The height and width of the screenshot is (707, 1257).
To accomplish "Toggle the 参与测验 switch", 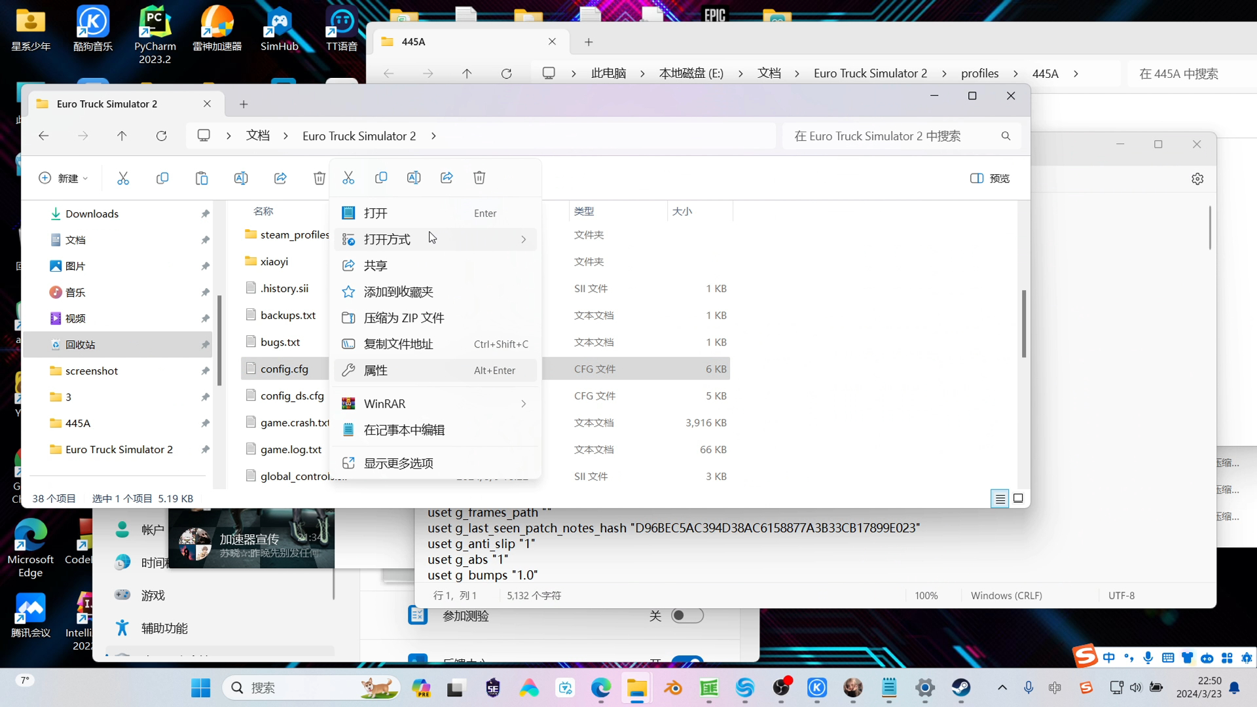I will 687,615.
